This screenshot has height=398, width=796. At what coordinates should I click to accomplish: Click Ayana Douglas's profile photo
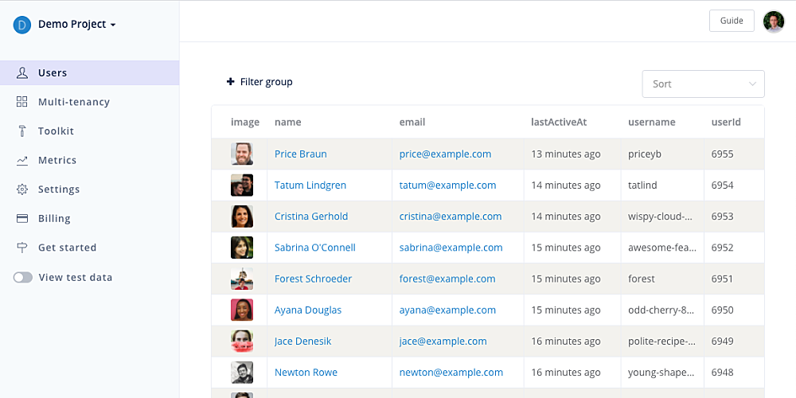pyautogui.click(x=242, y=310)
